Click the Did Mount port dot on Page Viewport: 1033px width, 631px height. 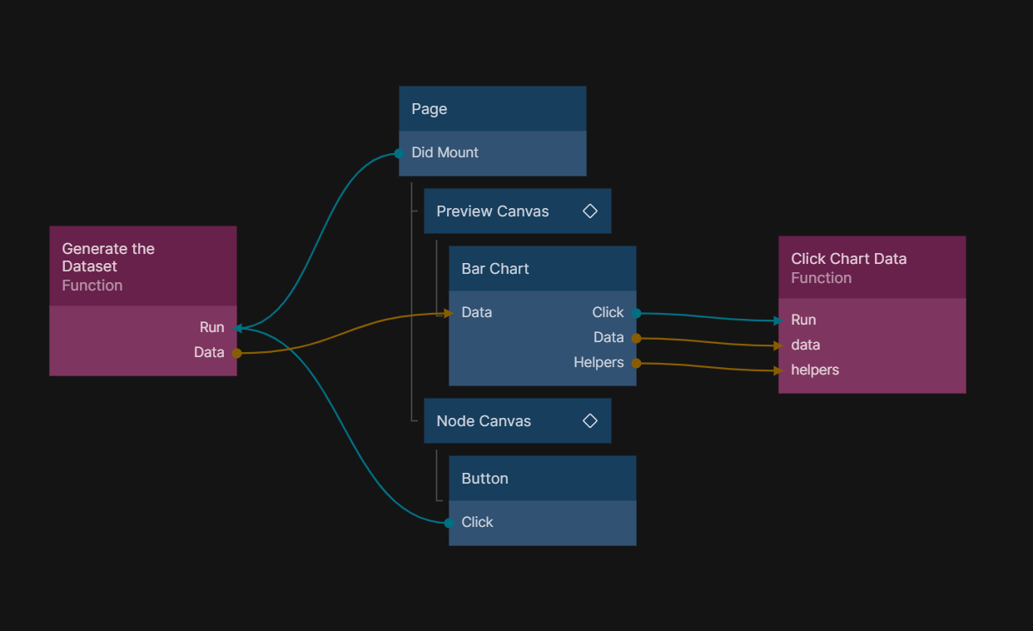pos(400,153)
